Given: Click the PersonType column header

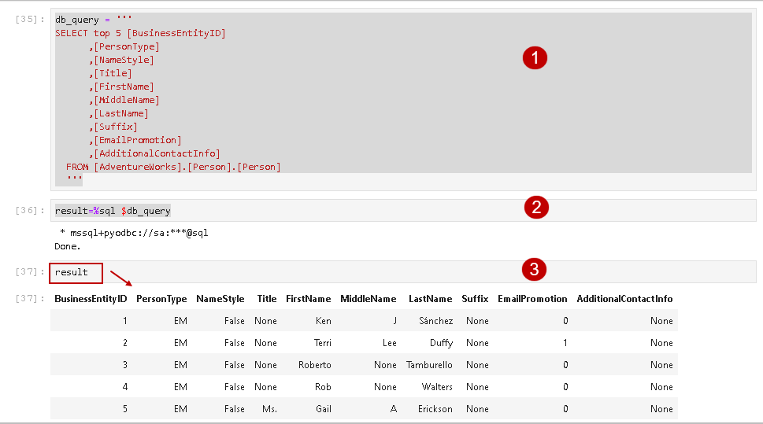Looking at the screenshot, I should [x=161, y=299].
